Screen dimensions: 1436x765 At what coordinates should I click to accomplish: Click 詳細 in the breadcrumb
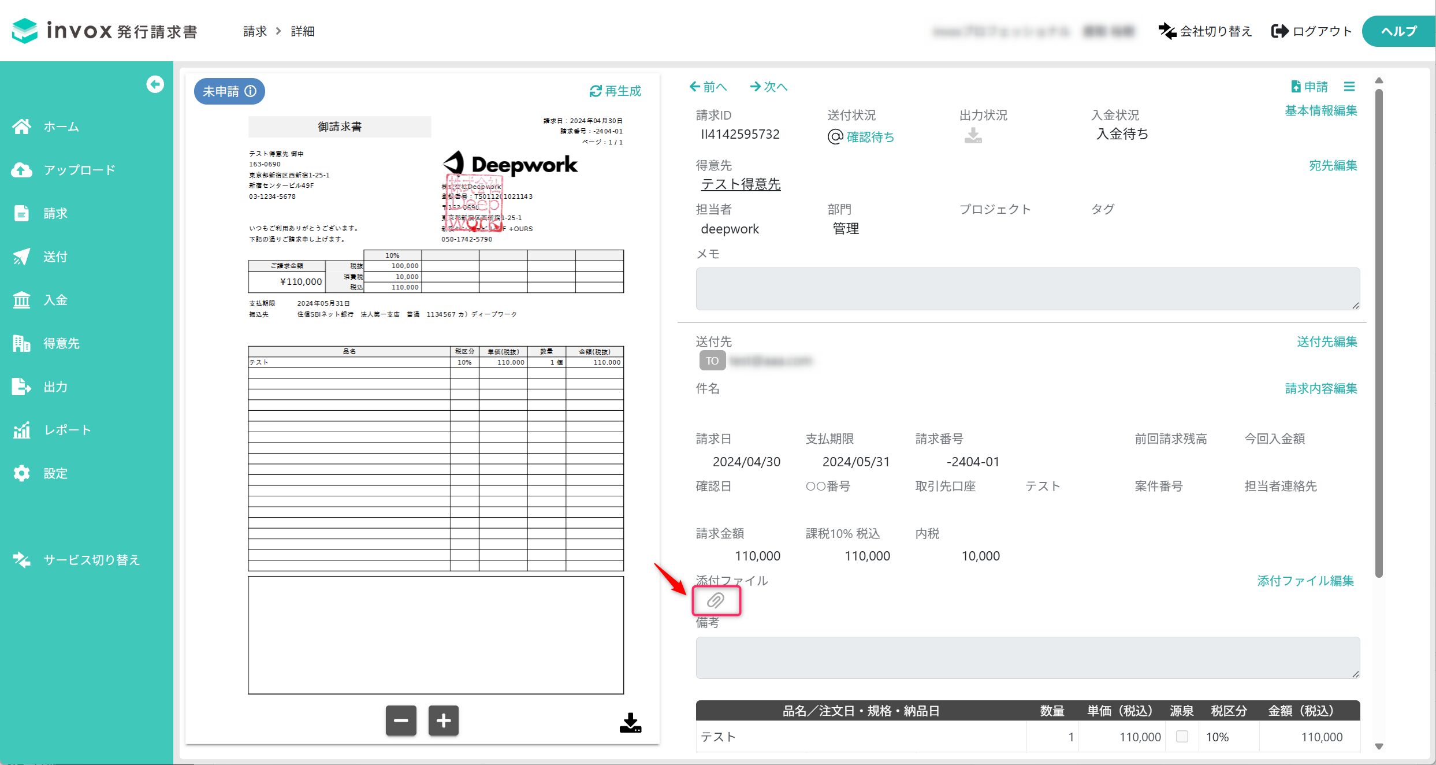coord(303,31)
